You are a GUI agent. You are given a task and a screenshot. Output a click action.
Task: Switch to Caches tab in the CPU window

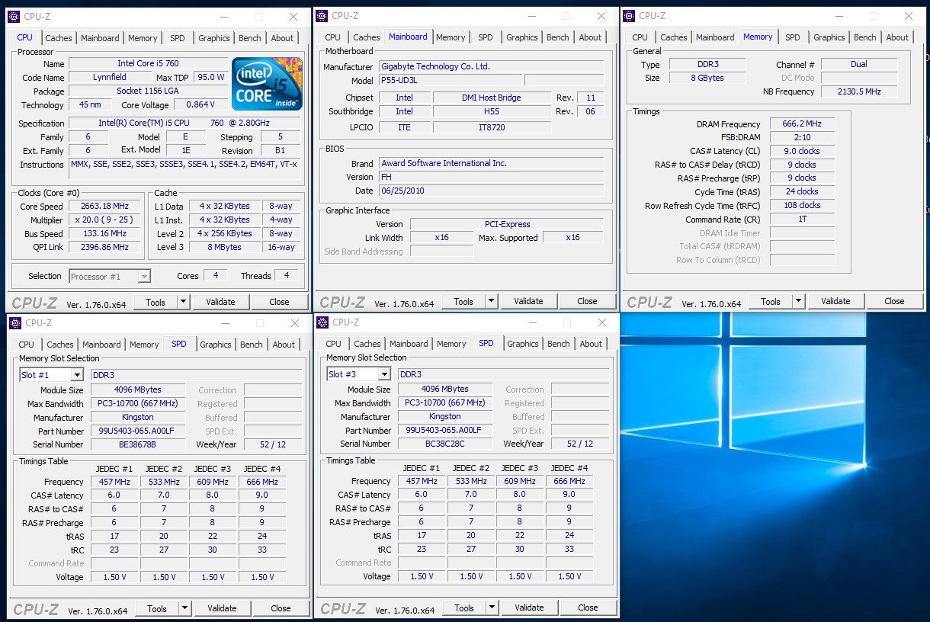pos(58,38)
